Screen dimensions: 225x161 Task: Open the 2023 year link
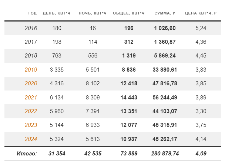(x=31, y=125)
